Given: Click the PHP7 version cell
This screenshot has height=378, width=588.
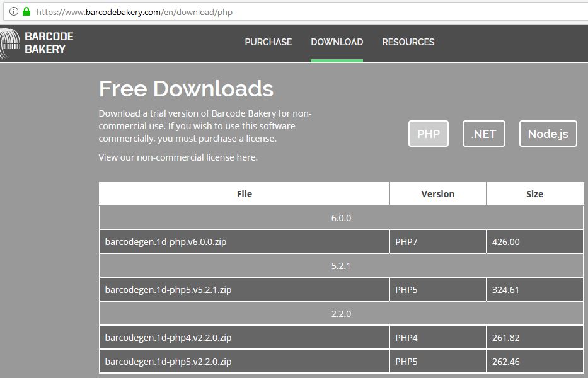Looking at the screenshot, I should [x=437, y=242].
